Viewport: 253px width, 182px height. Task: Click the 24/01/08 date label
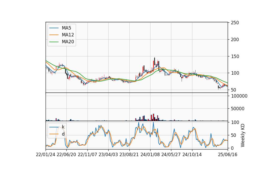(x=150, y=155)
